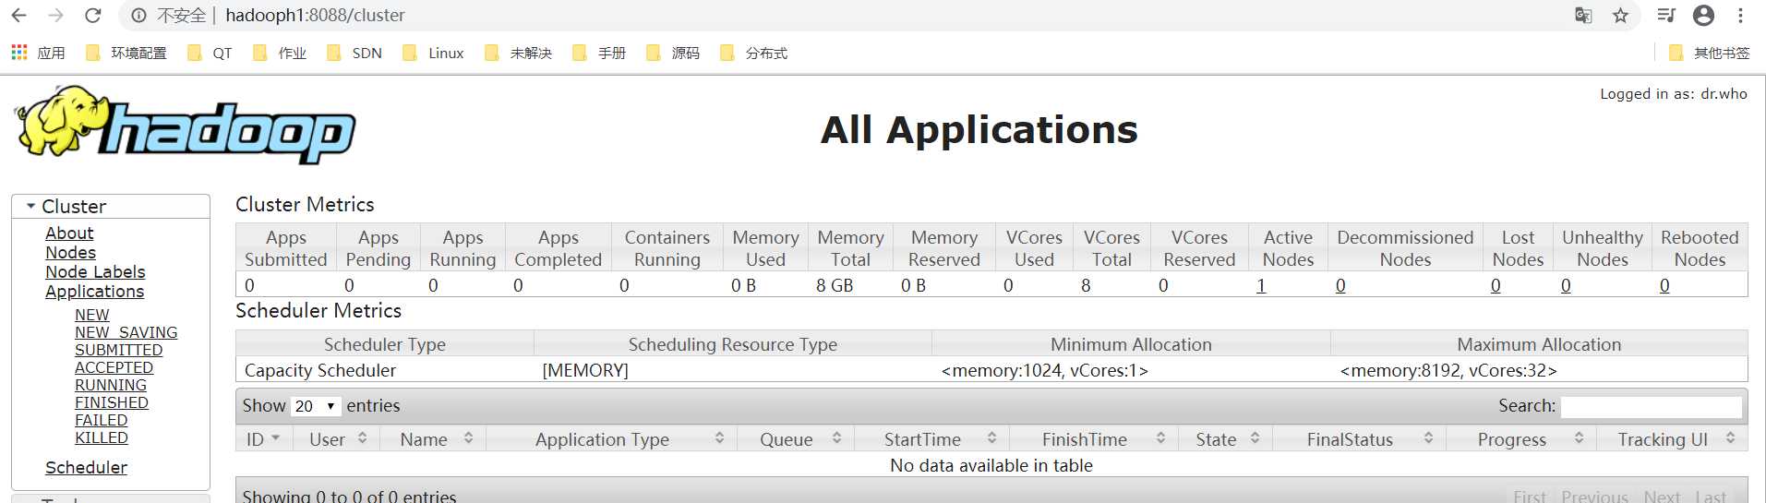Image resolution: width=1766 pixels, height=503 pixels.
Task: Open the 作业 bookmark folder
Action: 280,53
